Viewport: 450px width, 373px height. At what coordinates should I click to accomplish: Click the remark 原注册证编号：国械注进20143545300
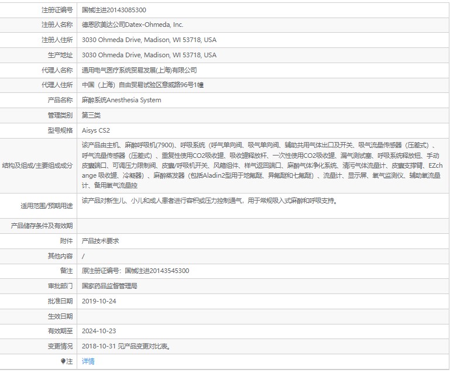pyautogui.click(x=135, y=271)
